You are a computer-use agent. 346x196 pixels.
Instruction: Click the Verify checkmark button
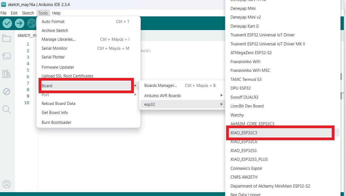tap(7, 23)
